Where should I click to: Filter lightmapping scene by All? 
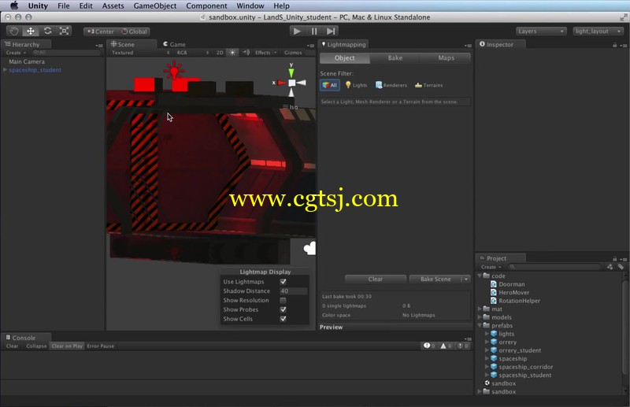pyautogui.click(x=330, y=85)
